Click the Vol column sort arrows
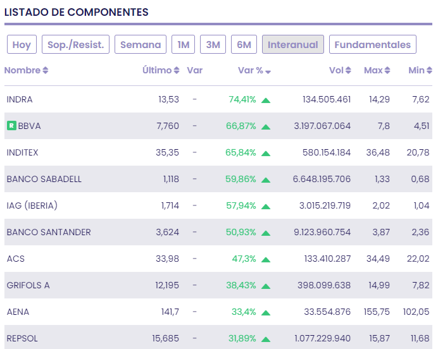The image size is (438, 349). point(348,71)
